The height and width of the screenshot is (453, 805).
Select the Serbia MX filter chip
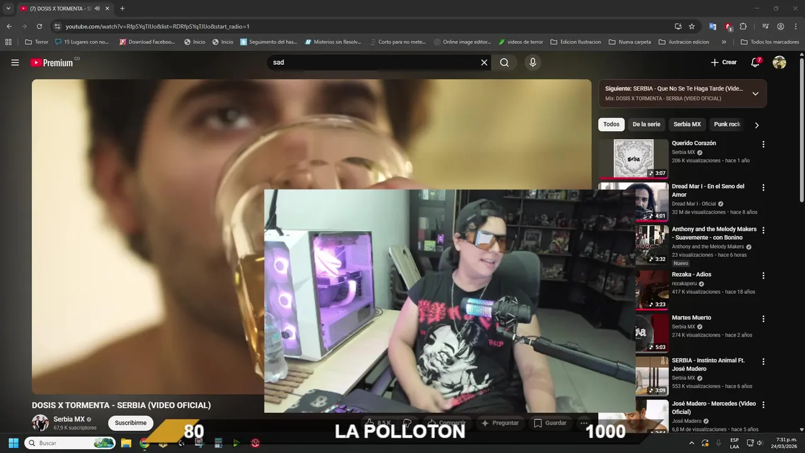pyautogui.click(x=687, y=124)
